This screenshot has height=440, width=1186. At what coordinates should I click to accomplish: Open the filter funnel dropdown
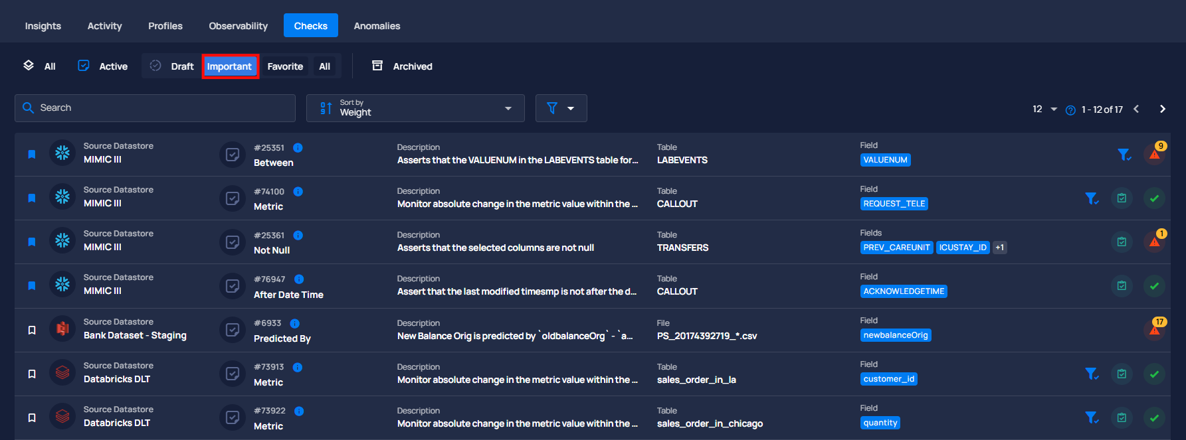coord(561,108)
